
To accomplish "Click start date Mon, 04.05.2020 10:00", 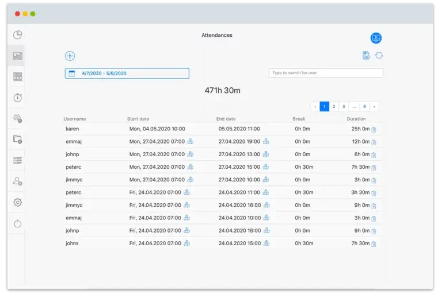I will [x=157, y=129].
